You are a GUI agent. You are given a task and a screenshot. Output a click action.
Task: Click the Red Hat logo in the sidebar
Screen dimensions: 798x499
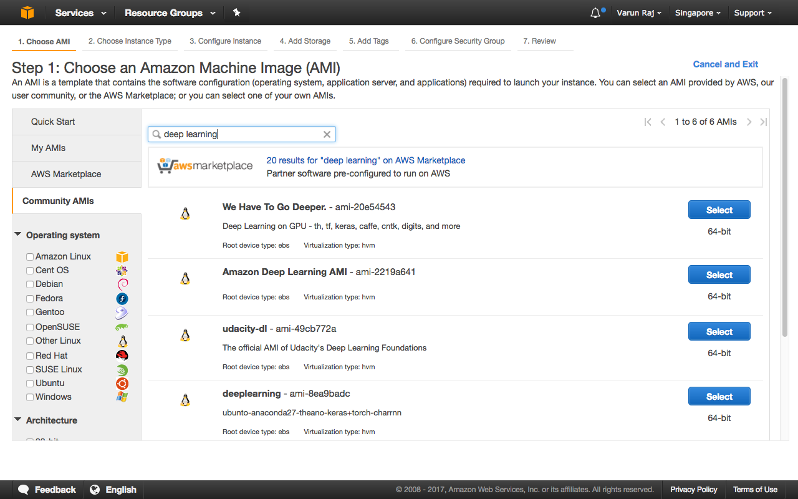[122, 354]
